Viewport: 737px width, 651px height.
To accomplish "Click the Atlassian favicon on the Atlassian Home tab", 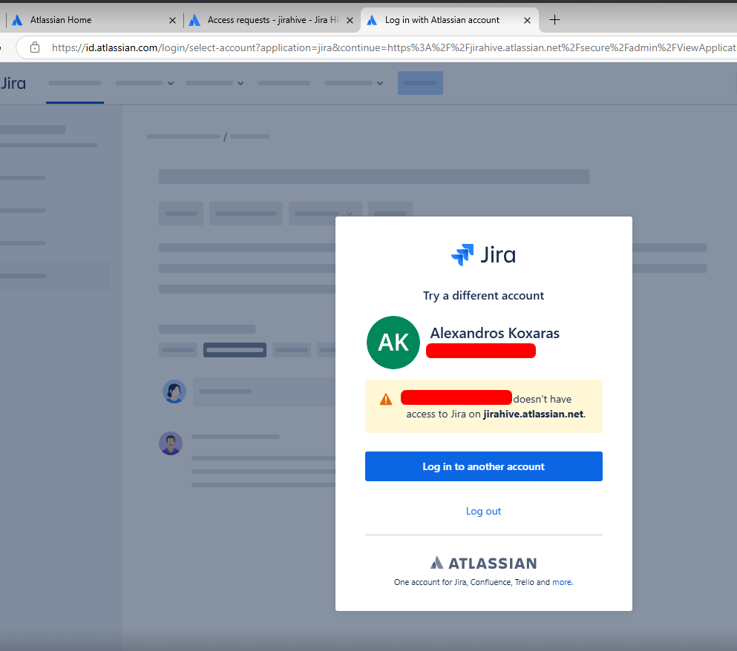I will [17, 20].
